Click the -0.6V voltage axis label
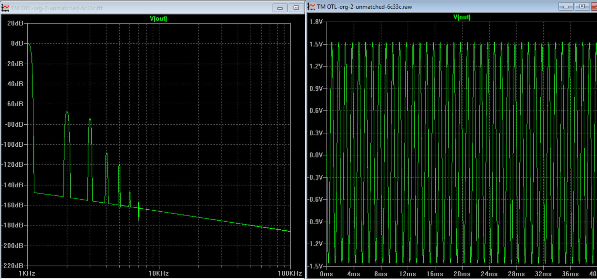The height and width of the screenshot is (279, 597). pyautogui.click(x=315, y=199)
